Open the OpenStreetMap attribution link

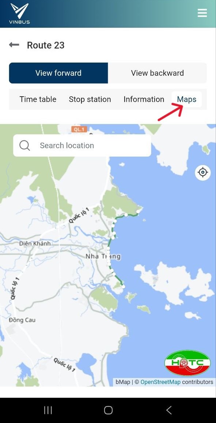(160, 382)
